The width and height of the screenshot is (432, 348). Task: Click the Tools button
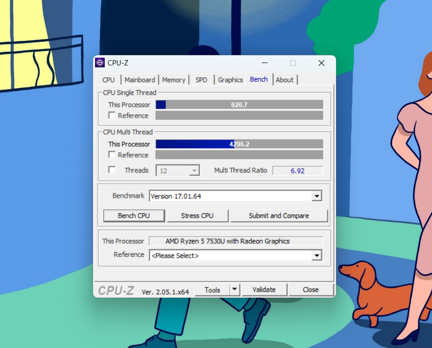point(212,290)
